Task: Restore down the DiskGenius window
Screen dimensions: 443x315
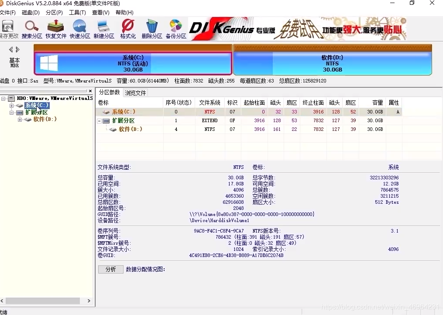Action: pyautogui.click(x=412, y=3)
